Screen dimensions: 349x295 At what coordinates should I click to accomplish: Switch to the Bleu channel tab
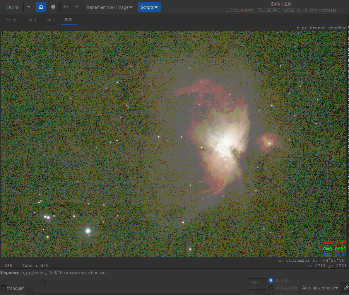(x=51, y=20)
